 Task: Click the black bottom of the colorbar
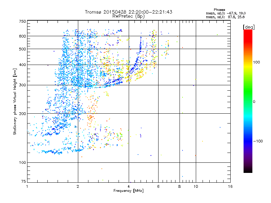tap(248, 170)
